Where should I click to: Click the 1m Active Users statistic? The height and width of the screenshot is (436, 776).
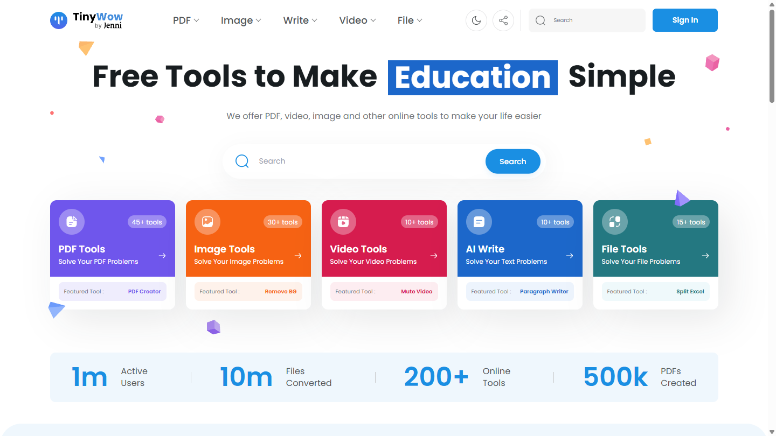[109, 377]
